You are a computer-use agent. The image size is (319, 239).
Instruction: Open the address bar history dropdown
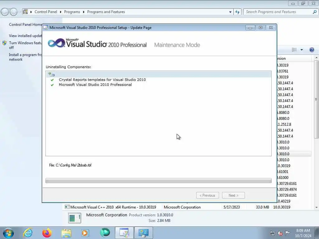coord(230,12)
